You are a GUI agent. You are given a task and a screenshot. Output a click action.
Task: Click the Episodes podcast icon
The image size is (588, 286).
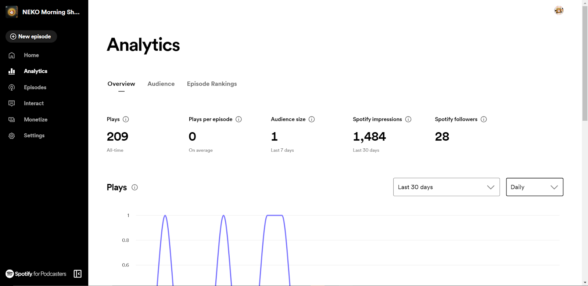click(12, 87)
